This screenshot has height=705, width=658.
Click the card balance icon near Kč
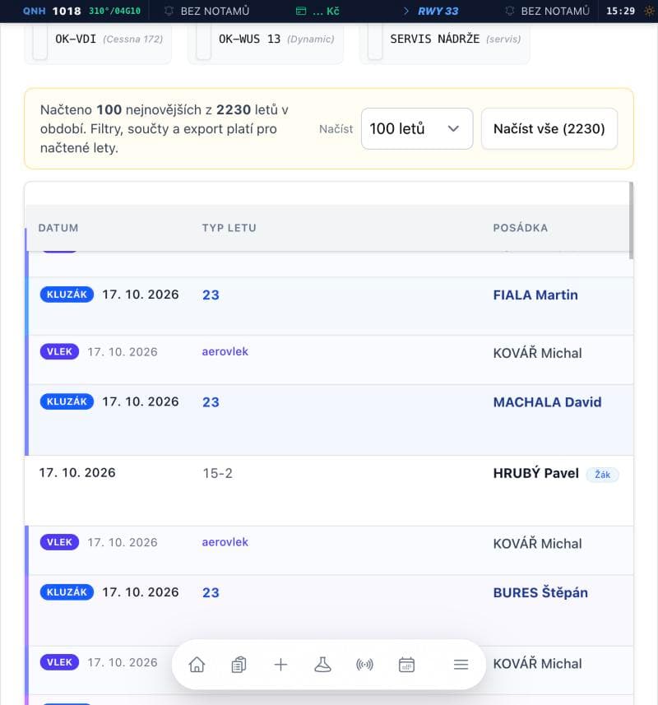point(301,11)
